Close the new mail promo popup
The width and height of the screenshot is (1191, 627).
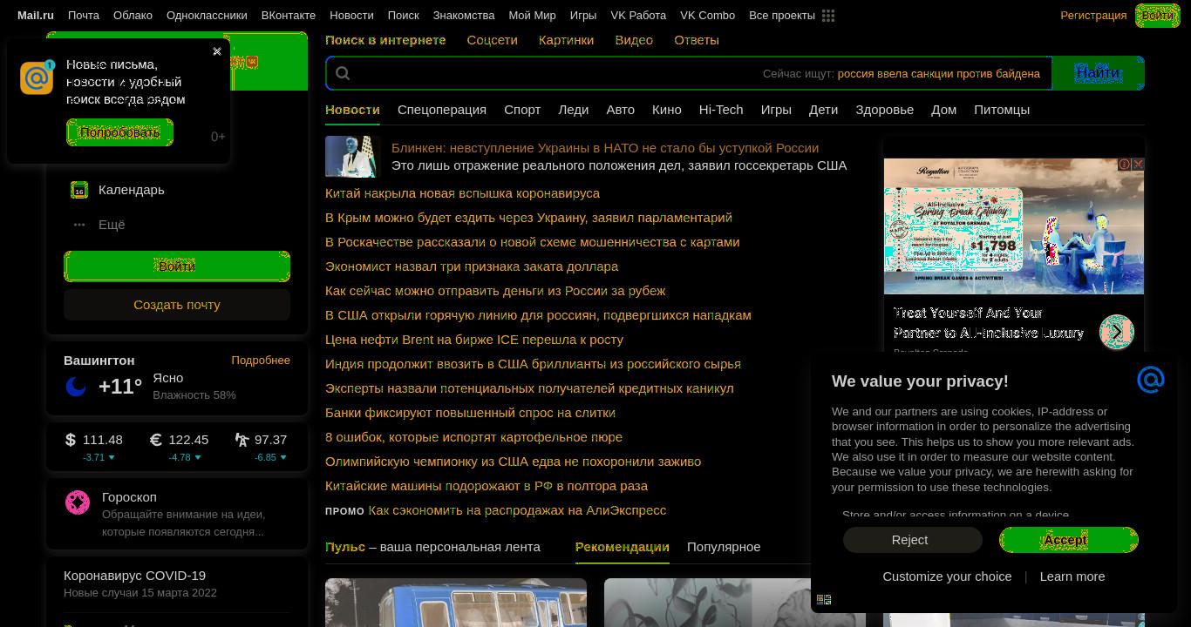coord(217,51)
